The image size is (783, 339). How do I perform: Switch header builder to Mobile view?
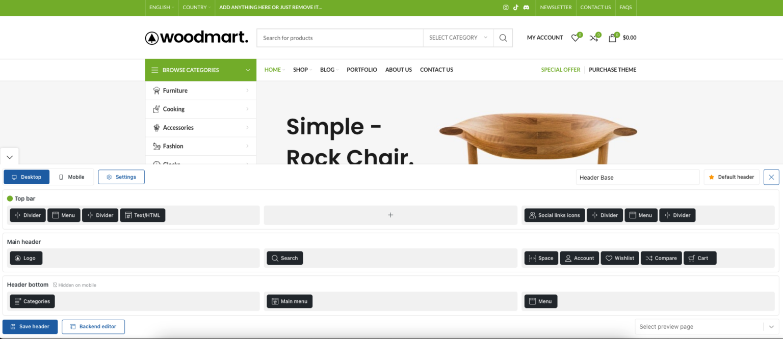(72, 177)
